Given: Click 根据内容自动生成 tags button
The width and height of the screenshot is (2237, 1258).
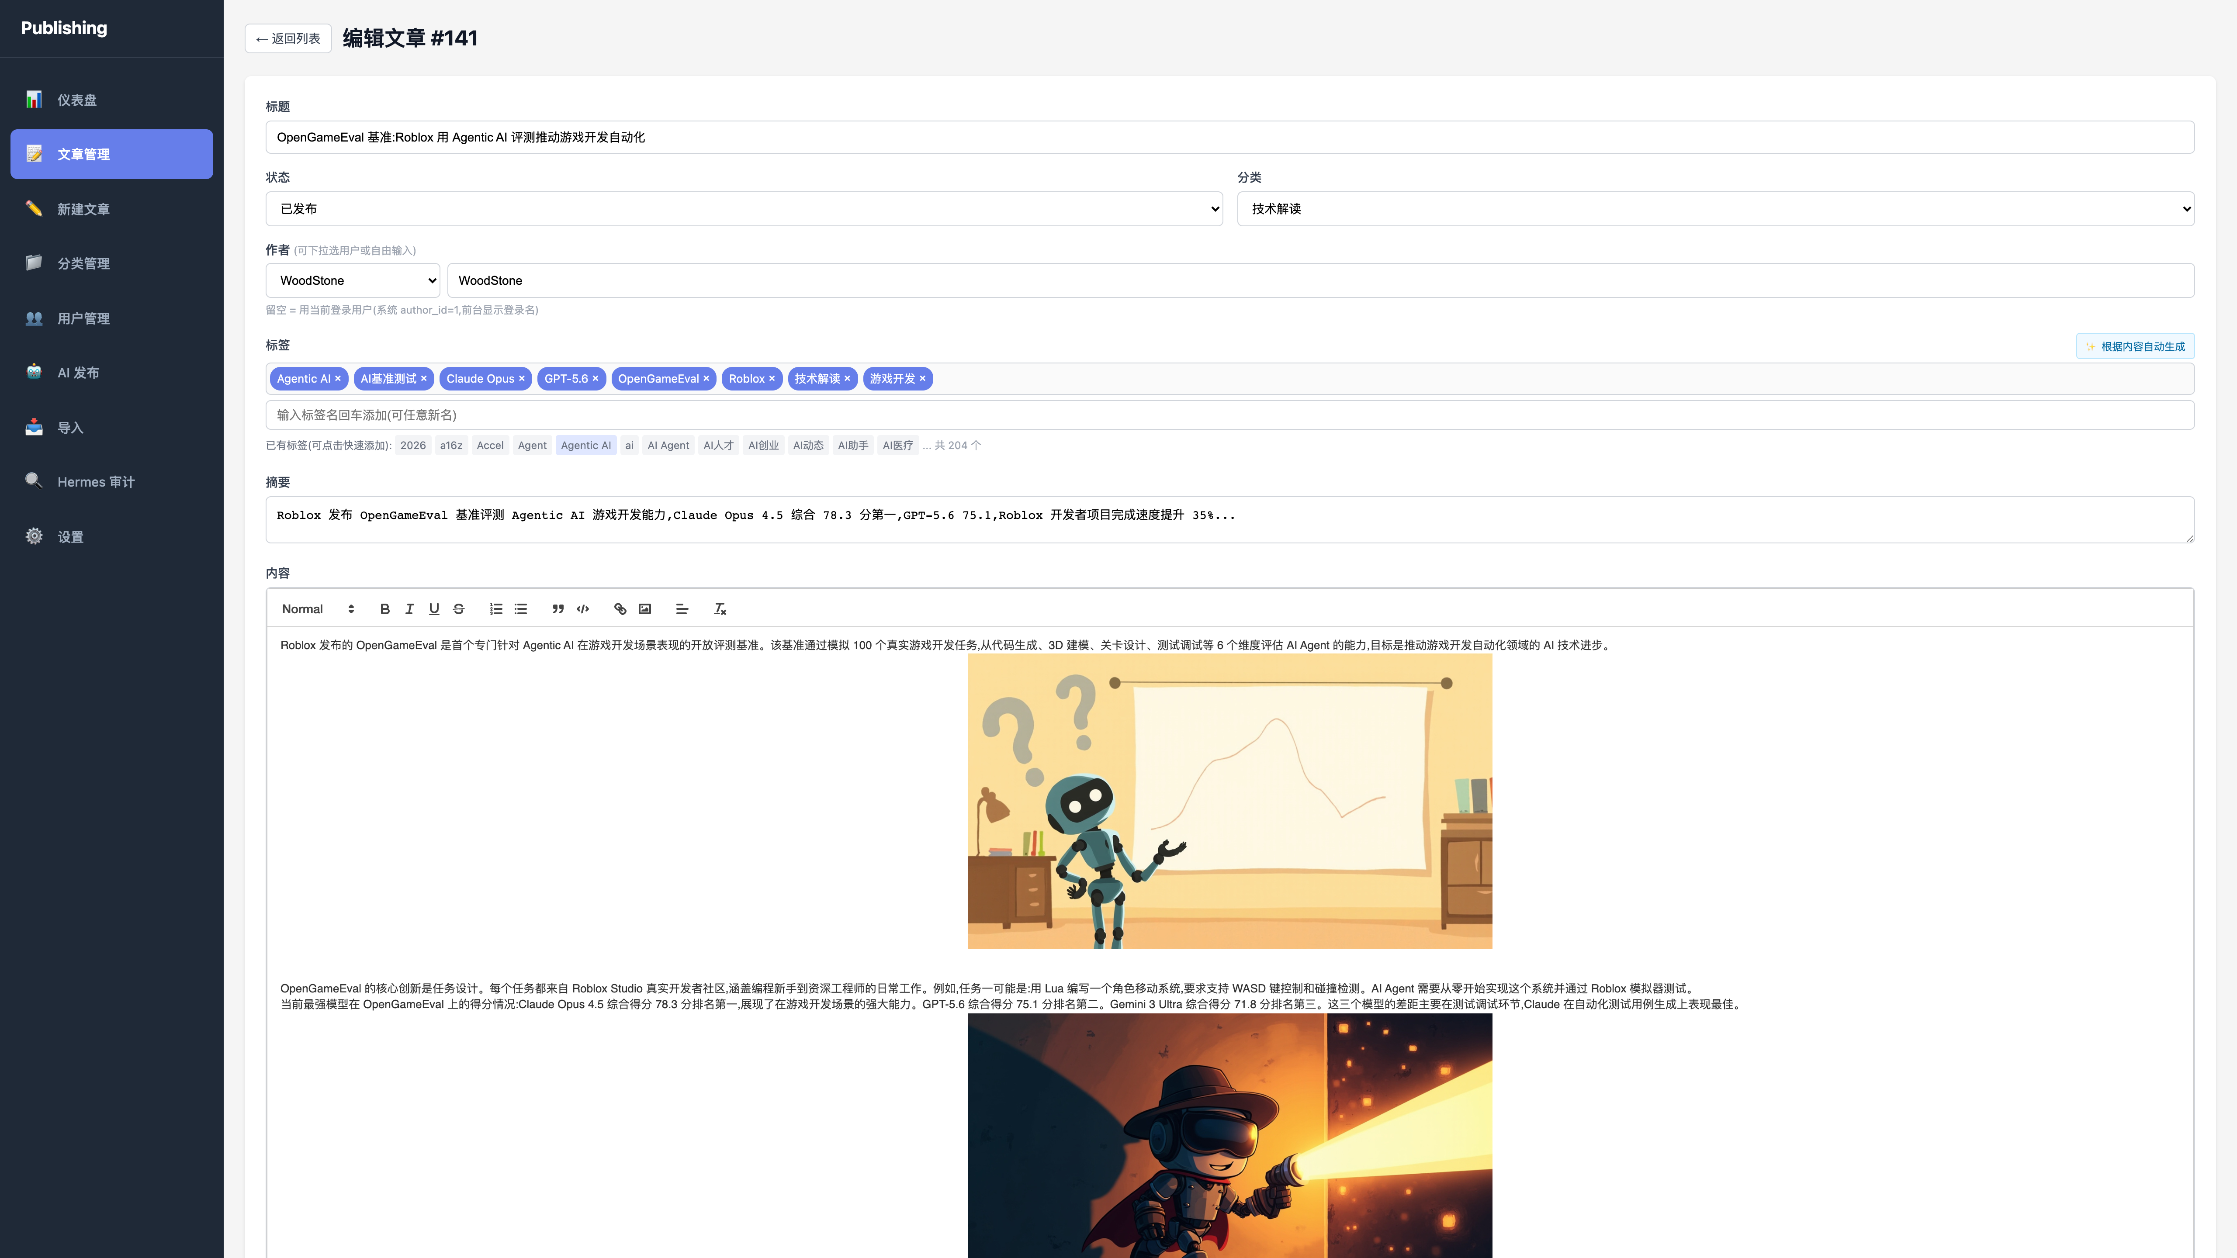Looking at the screenshot, I should 2135,346.
